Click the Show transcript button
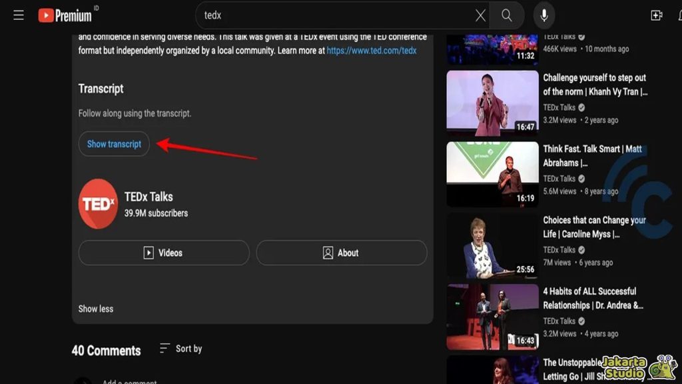 [114, 144]
